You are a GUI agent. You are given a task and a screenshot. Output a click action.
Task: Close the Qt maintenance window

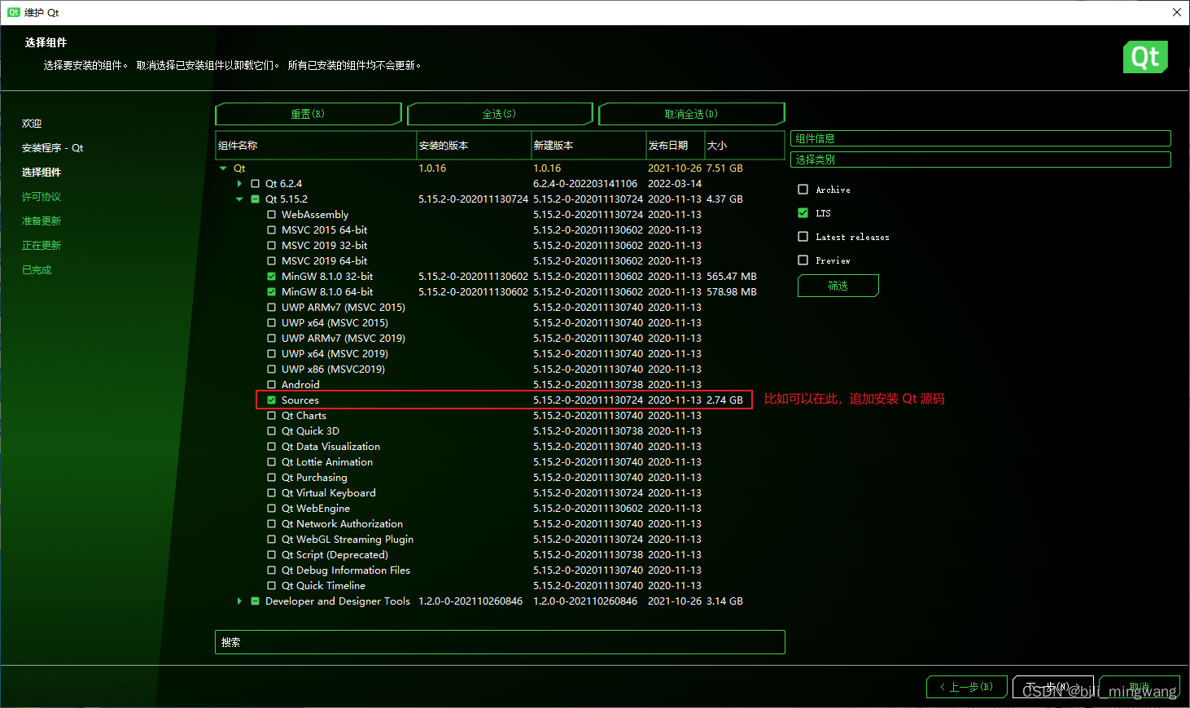[1176, 12]
